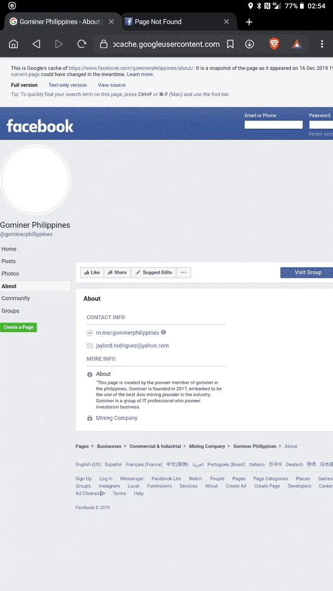333x591 pixels.
Task: Tap the Bluetooth status bar icon
Action: [259, 5]
